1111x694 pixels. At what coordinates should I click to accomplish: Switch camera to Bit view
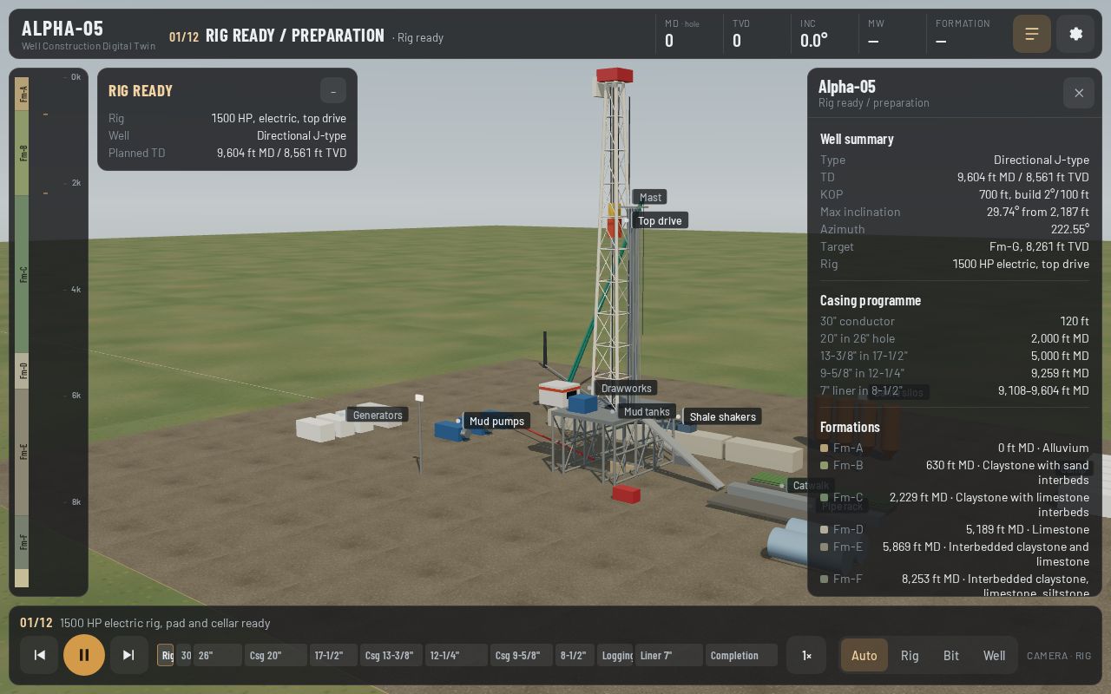pyautogui.click(x=951, y=655)
